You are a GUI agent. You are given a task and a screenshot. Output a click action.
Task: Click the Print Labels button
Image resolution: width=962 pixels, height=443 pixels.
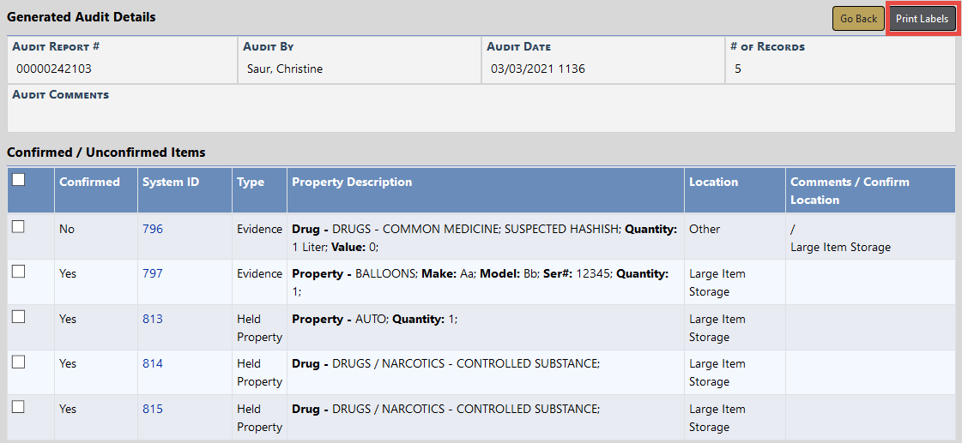coord(922,19)
